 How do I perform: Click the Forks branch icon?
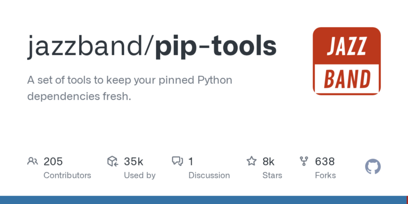point(304,162)
